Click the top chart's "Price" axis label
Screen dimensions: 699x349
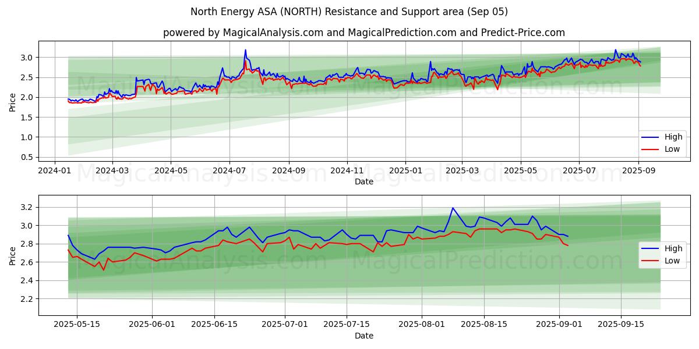point(13,102)
